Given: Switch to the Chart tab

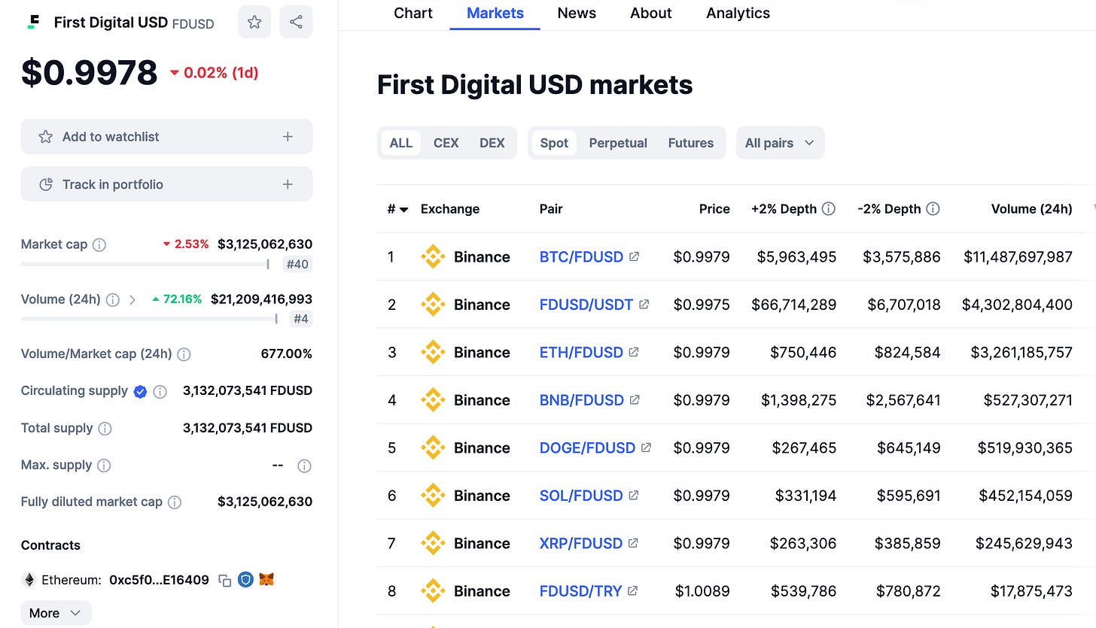Looking at the screenshot, I should point(413,14).
